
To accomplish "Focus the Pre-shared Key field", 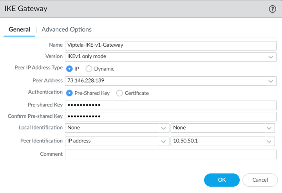I will 170,105.
